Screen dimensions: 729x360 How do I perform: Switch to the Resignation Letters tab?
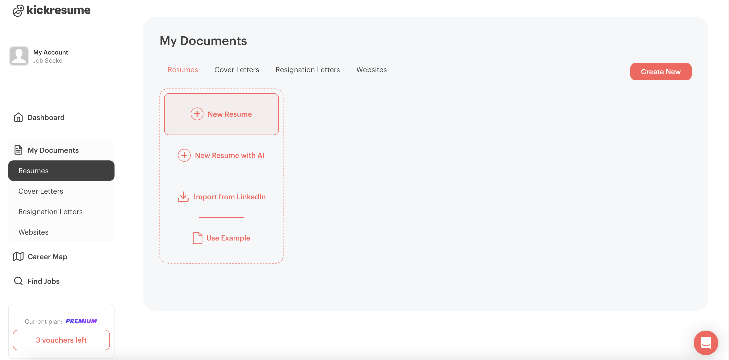307,70
